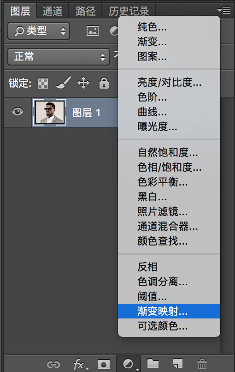235x372 pixels.
Task: Switch to the 历史记录 tab
Action: [129, 11]
